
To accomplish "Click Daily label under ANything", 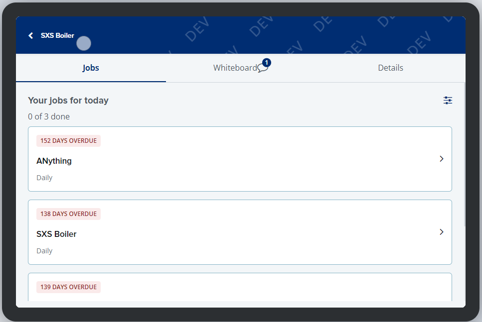I will (44, 178).
